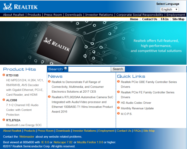
Task: Click bullet icon beside PCIe FE drivers link
Action: click(x=118, y=92)
